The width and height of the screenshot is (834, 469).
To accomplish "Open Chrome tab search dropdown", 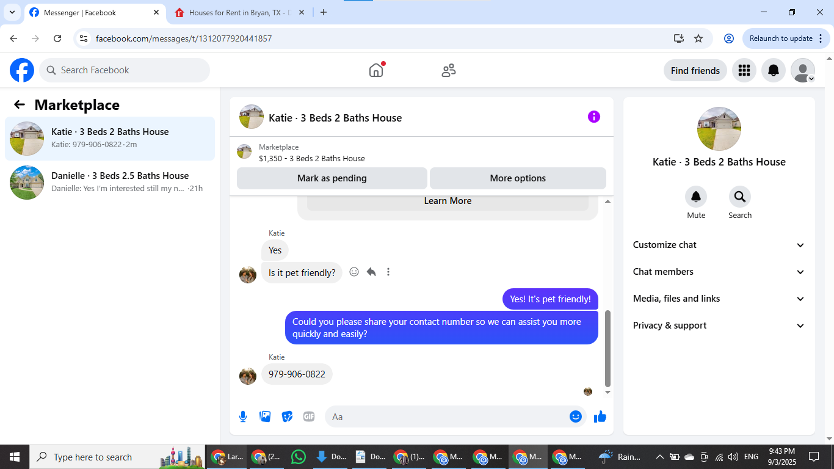I will tap(12, 12).
